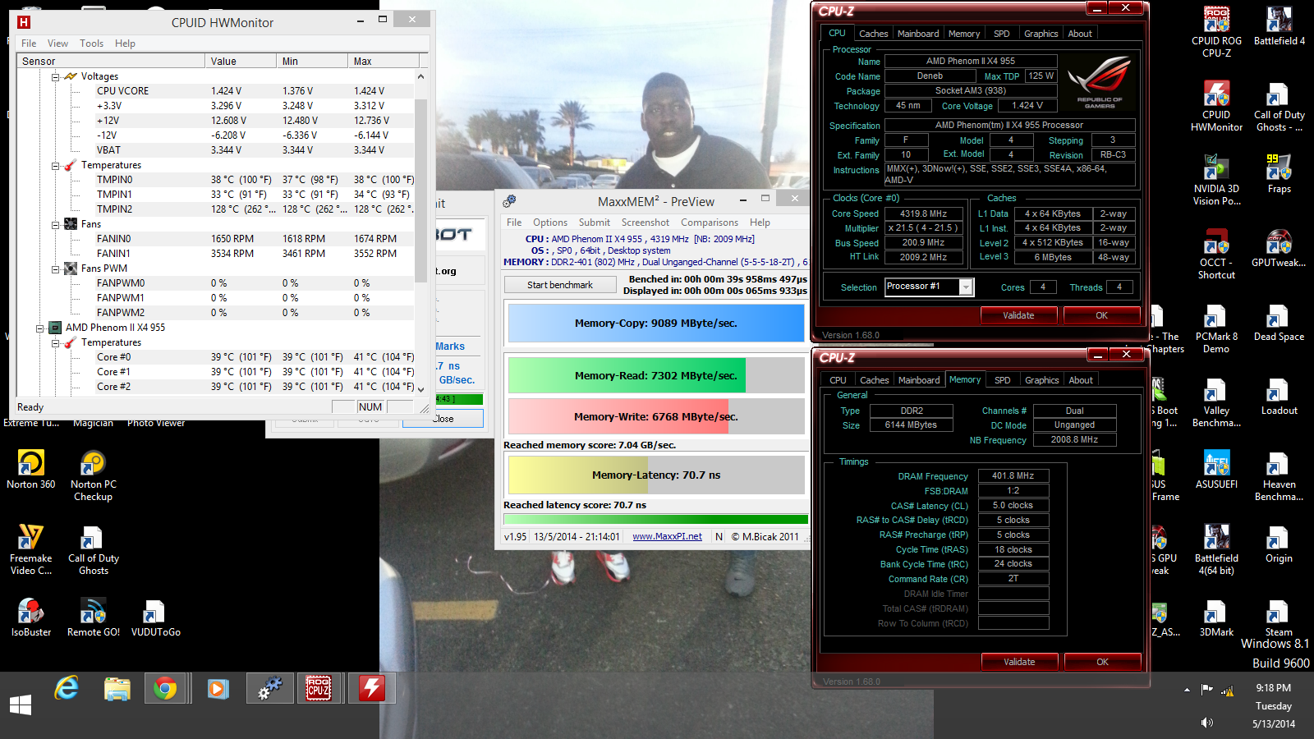Launch Norton PC Checkup icon
This screenshot has height=739, width=1314.
coord(93,475)
